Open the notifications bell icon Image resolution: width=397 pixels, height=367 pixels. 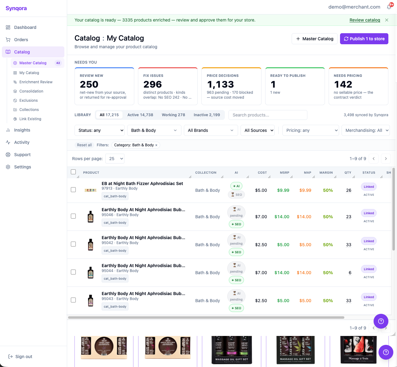389,7
